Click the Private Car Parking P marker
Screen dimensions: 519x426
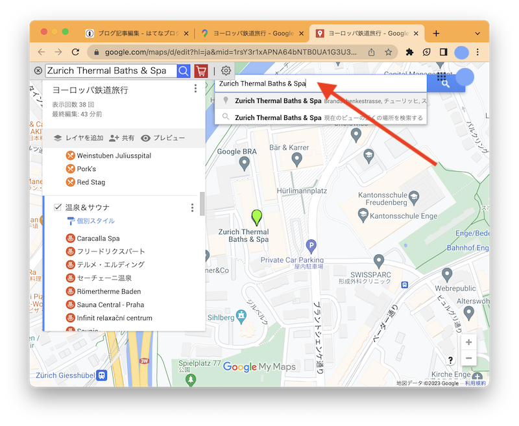pyautogui.click(x=311, y=246)
